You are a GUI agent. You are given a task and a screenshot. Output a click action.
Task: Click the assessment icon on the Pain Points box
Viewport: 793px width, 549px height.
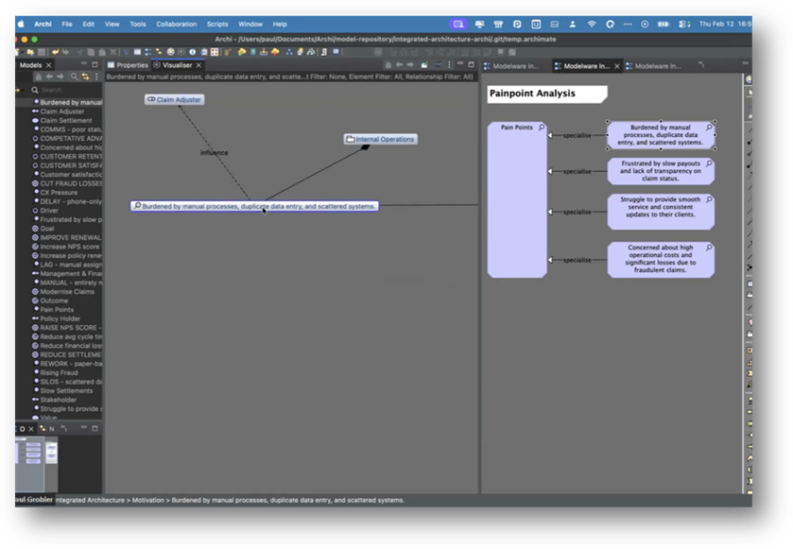(542, 128)
